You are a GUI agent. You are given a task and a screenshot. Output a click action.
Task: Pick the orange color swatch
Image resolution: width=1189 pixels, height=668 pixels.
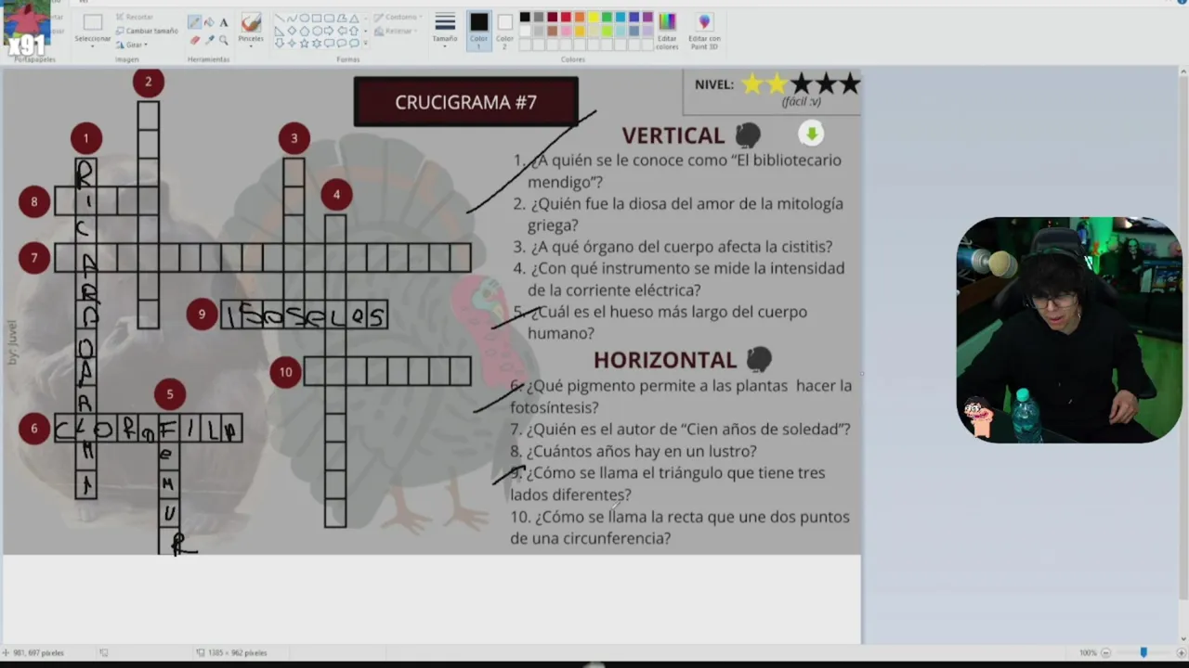(580, 17)
